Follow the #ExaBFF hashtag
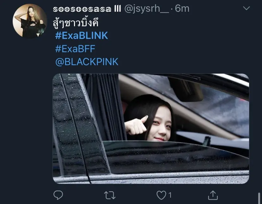Viewport: 262px width, 204px height. point(75,49)
